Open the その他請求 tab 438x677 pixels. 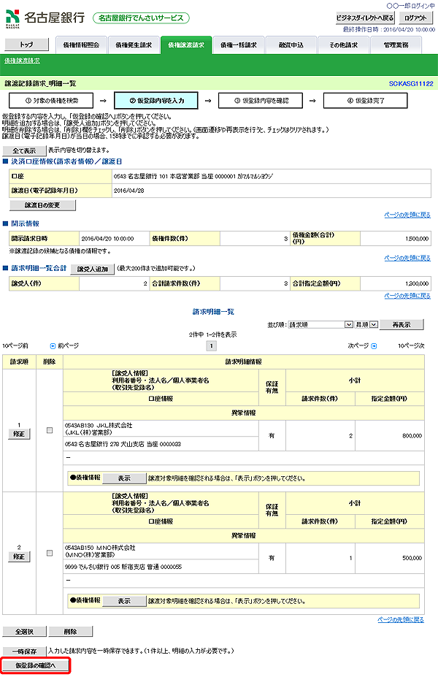pos(344,45)
